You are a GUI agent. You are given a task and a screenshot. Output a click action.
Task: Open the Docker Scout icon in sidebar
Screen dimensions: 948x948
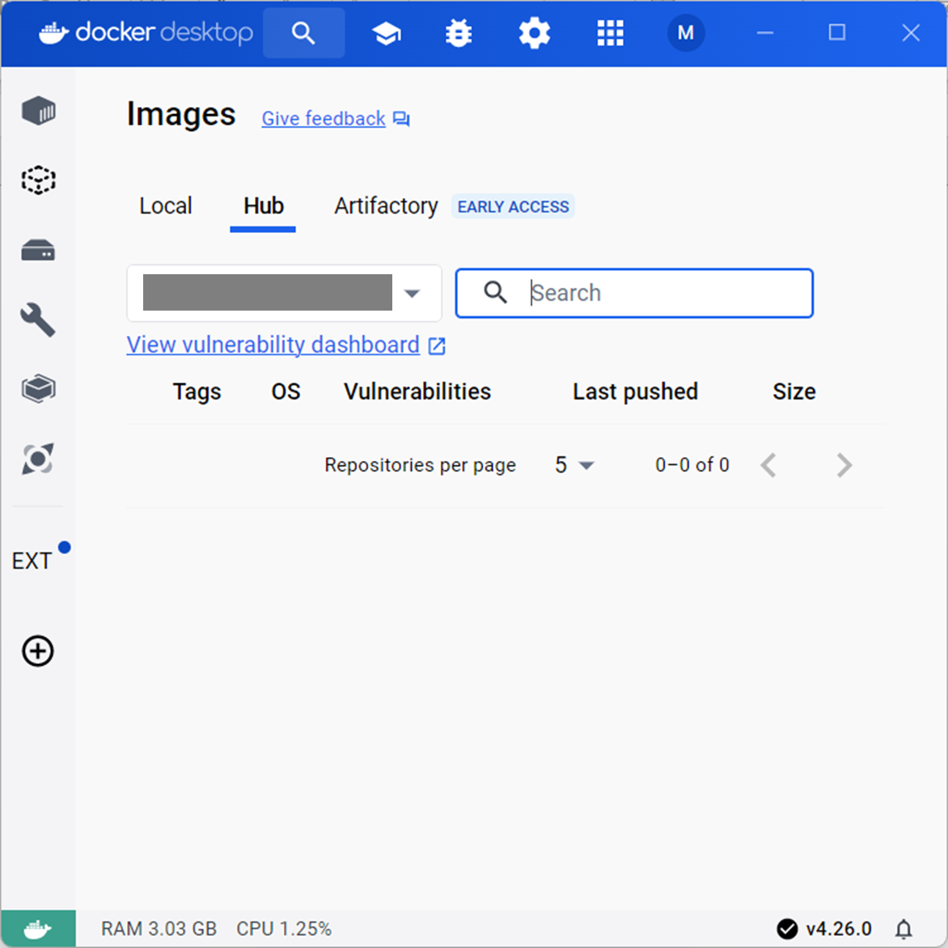(38, 459)
